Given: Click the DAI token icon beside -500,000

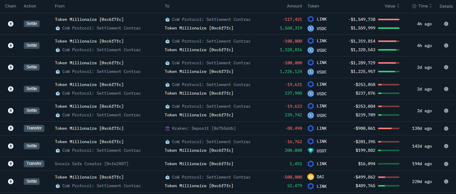Looking at the screenshot, I should pos(311,177).
